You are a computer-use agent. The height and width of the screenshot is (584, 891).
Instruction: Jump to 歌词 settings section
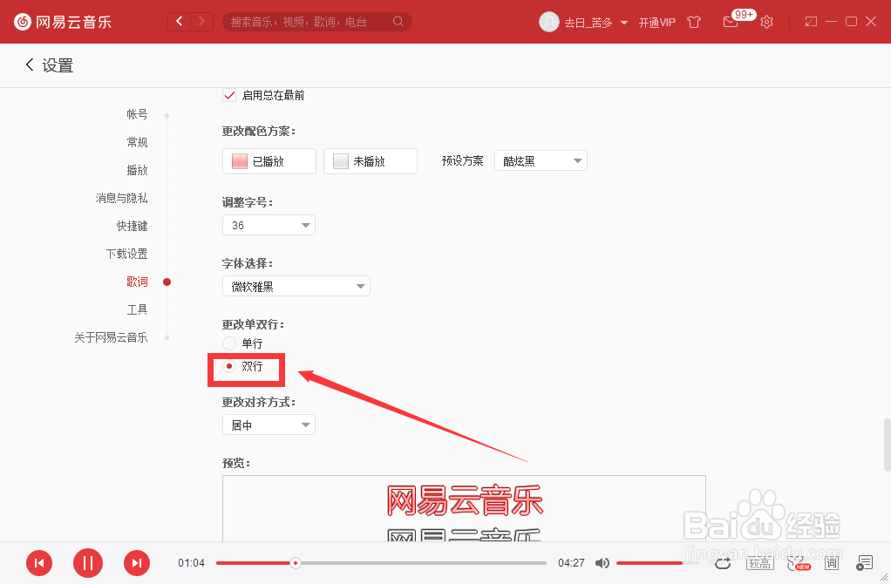[x=137, y=282]
